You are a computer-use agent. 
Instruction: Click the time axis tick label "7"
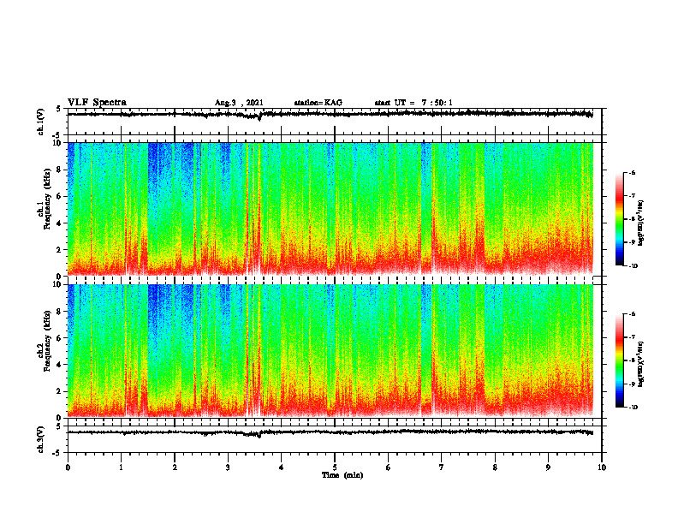pos(442,467)
